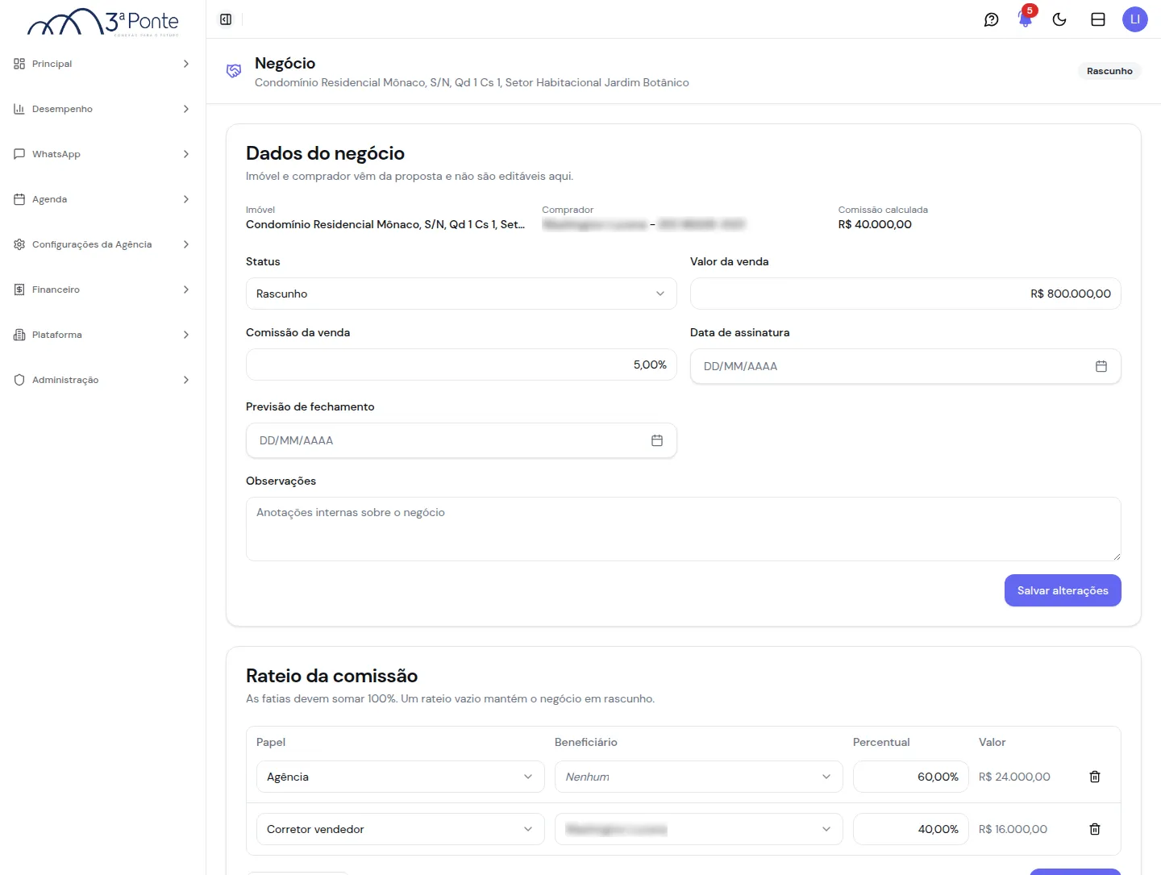1161x875 pixels.
Task: Open the calendar icon in Previsão de fechamento
Action: [x=657, y=440]
